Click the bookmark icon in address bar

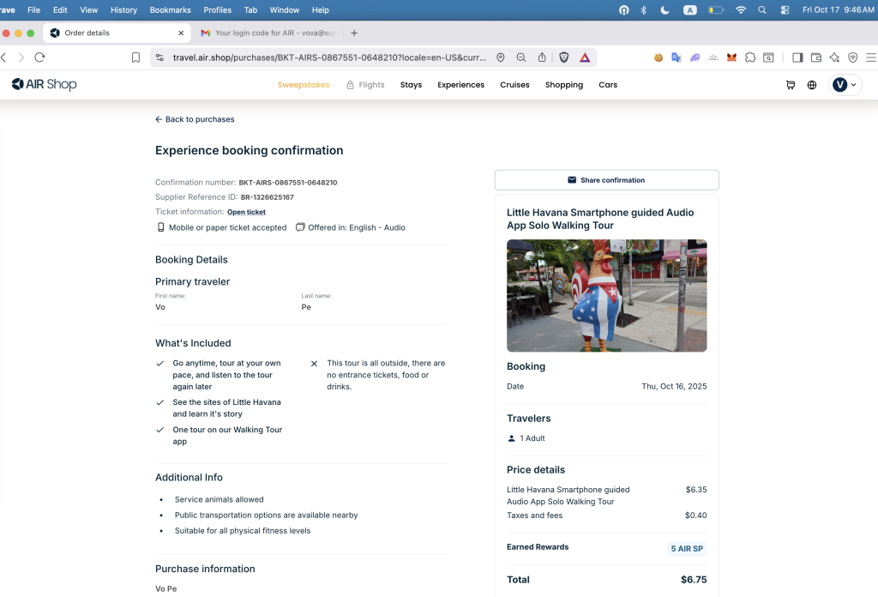[135, 57]
